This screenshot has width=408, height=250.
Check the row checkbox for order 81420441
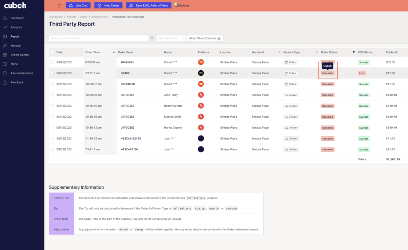pos(52,62)
